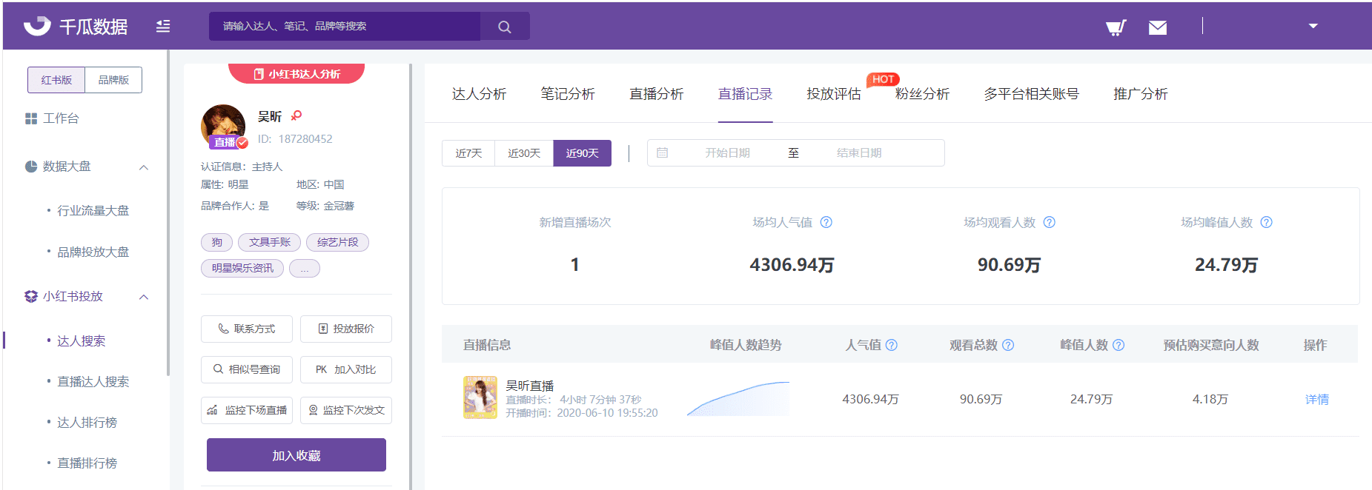
Task: Click the 加入收藏 button
Action: point(296,455)
